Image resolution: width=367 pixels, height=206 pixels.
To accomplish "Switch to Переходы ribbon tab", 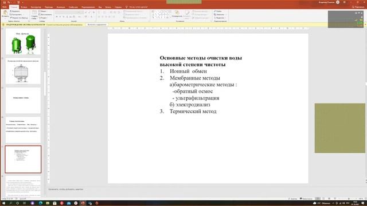I will pos(49,7).
